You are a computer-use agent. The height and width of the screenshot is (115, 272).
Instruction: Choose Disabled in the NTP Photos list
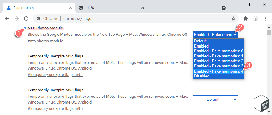click(x=218, y=76)
